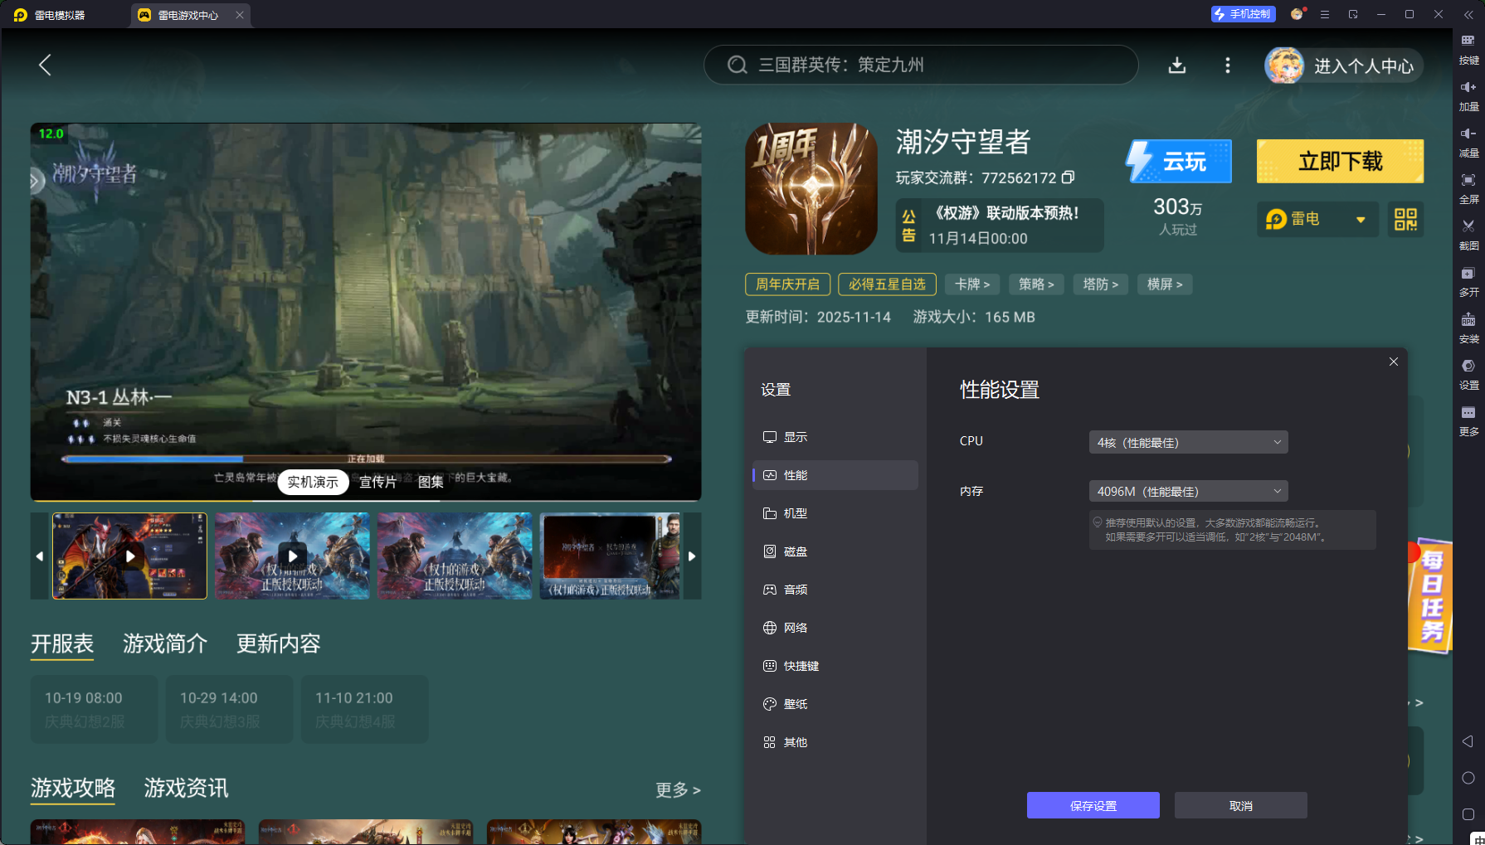This screenshot has width=1485, height=845.
Task: Expand the CPU cores dropdown
Action: click(1188, 443)
